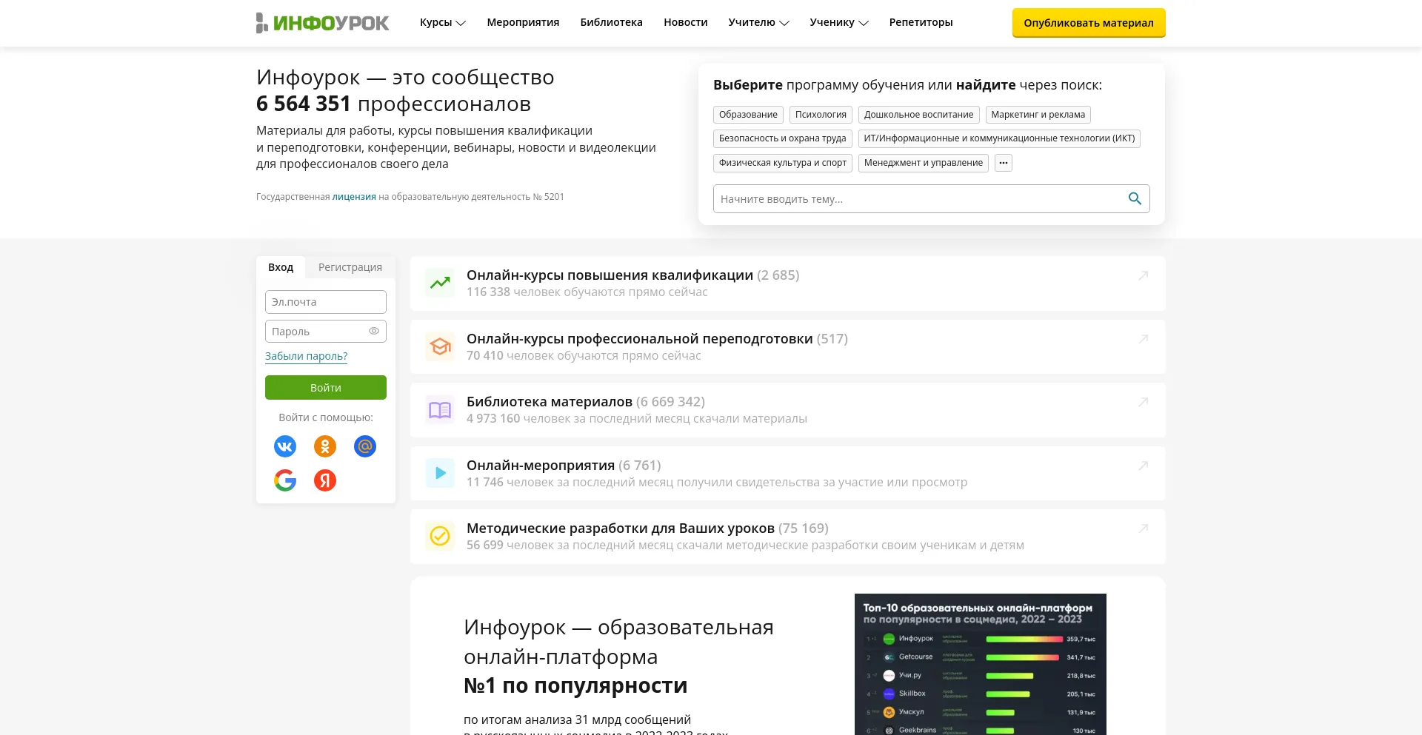Toggle password visibility eye icon

tap(374, 331)
